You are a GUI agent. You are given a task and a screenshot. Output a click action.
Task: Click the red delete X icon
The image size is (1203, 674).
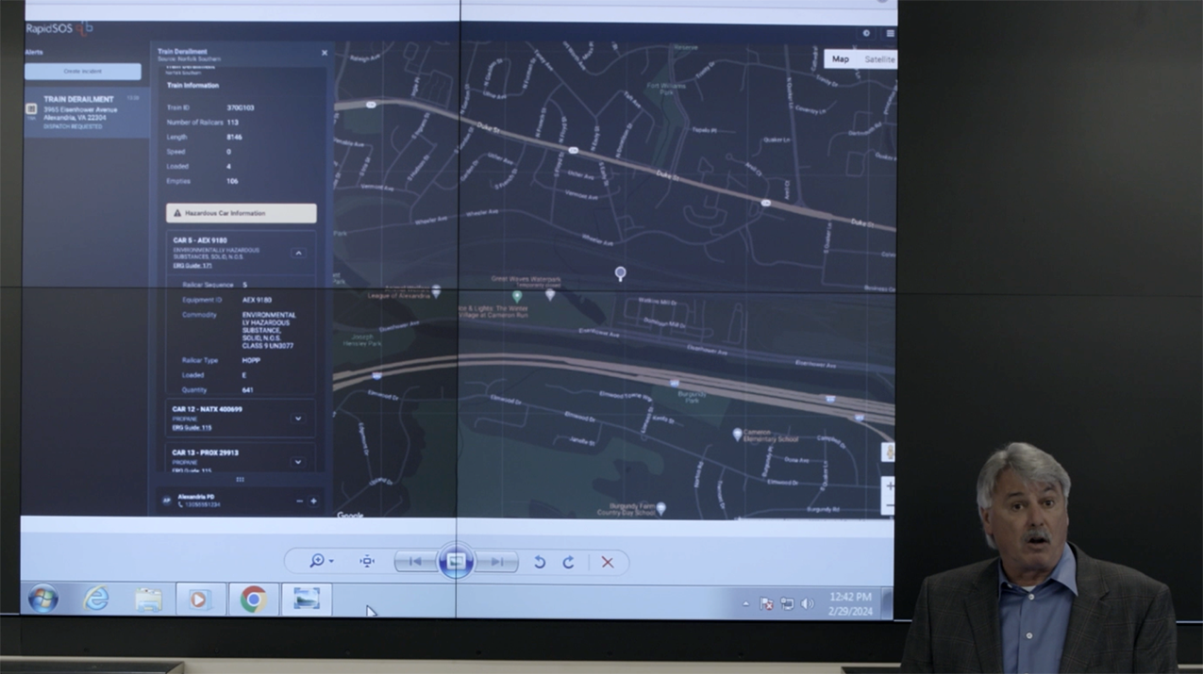[608, 563]
